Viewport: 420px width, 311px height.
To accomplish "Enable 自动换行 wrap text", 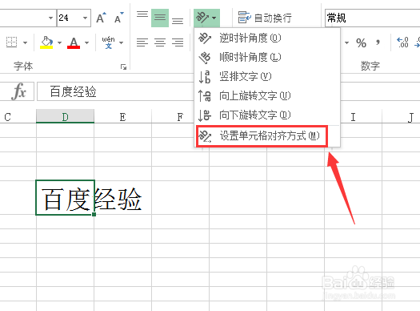I will 265,18.
